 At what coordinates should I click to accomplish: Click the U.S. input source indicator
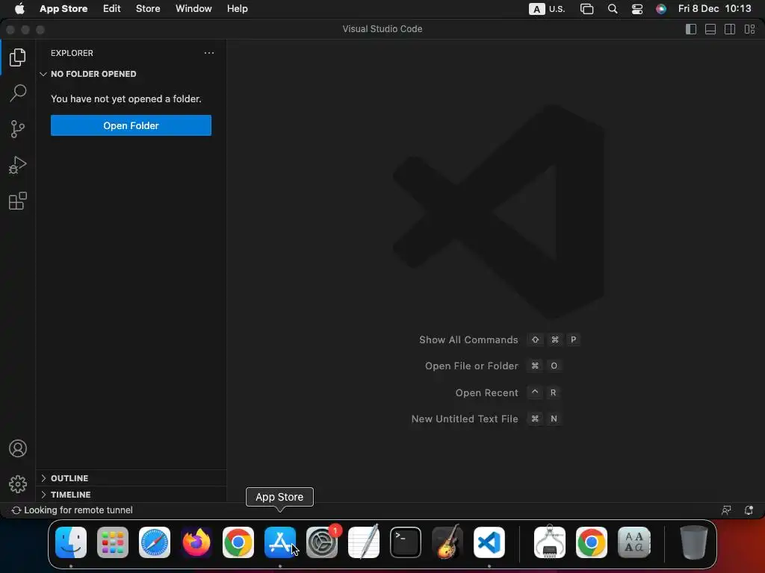coord(547,9)
